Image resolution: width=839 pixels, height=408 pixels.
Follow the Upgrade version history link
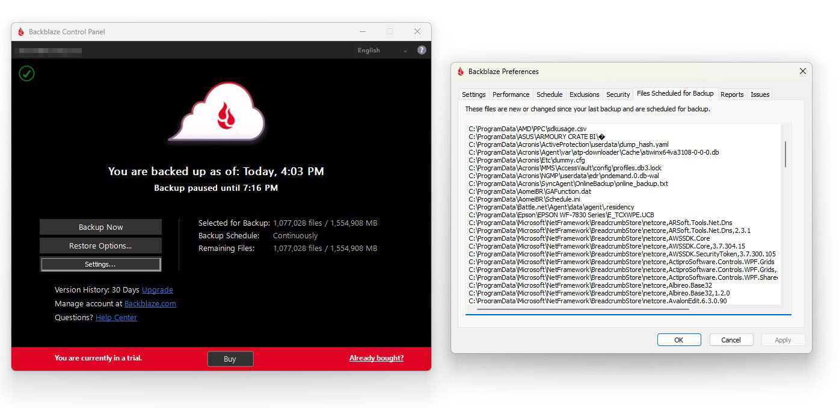tap(157, 290)
